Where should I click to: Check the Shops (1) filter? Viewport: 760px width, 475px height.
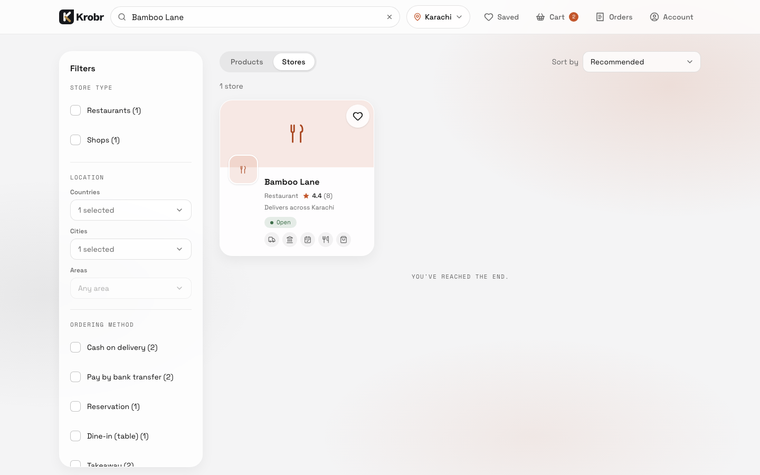point(75,140)
